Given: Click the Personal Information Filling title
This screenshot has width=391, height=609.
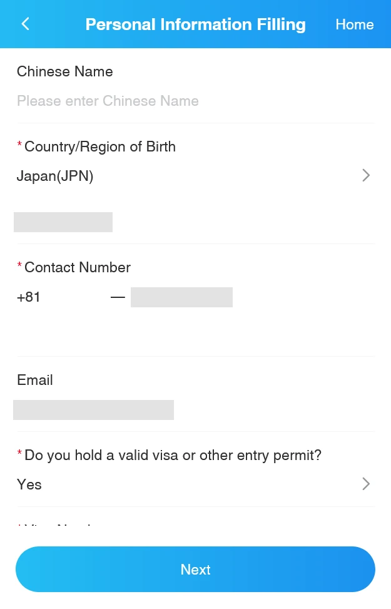Looking at the screenshot, I should coord(195,24).
